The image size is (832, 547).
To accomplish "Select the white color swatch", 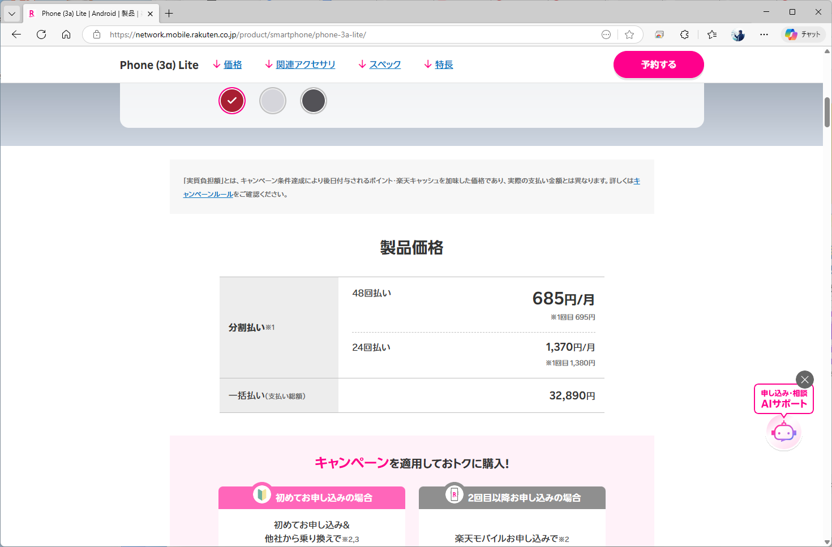I will [x=273, y=101].
